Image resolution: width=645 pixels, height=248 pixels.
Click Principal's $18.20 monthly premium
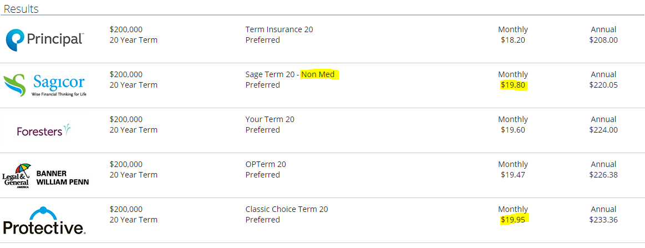513,41
